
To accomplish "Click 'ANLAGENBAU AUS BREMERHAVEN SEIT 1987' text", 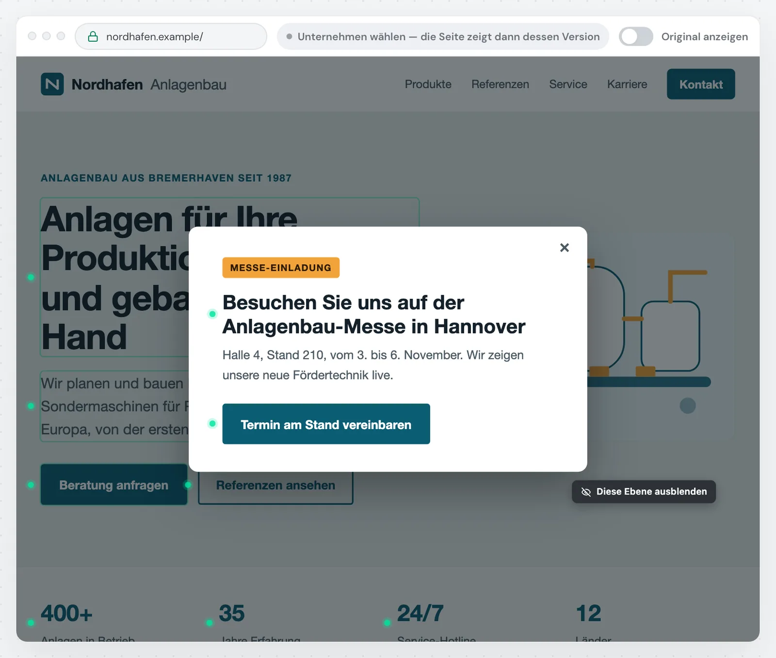I will click(166, 178).
